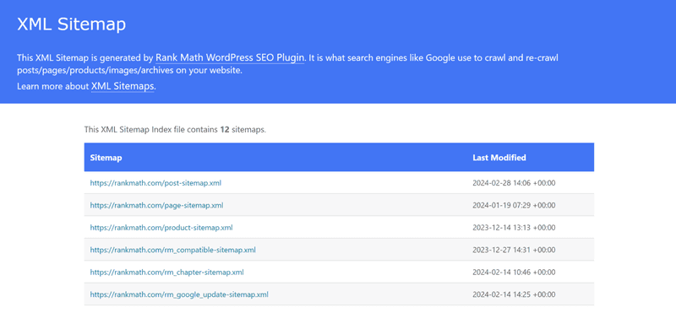This screenshot has height=313, width=676.
Task: Click the XML Sitemap page title
Action: (x=72, y=24)
